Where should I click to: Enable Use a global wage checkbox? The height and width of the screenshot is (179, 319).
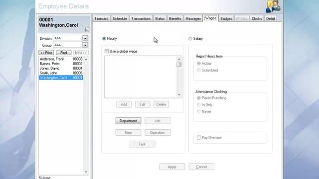coord(107,51)
